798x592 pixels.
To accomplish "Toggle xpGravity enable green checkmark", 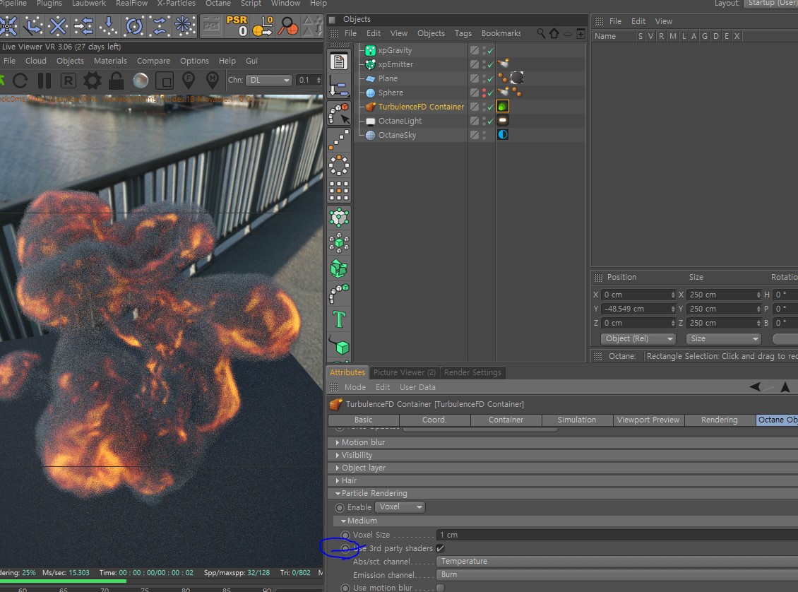I will (491, 50).
